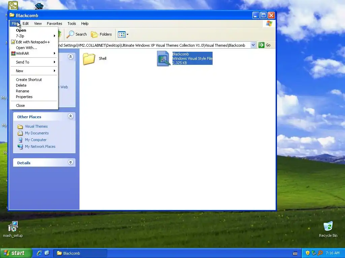Launch Internet Explorer from Quick Launch
This screenshot has width=345, height=258.
pyautogui.click(x=39, y=253)
